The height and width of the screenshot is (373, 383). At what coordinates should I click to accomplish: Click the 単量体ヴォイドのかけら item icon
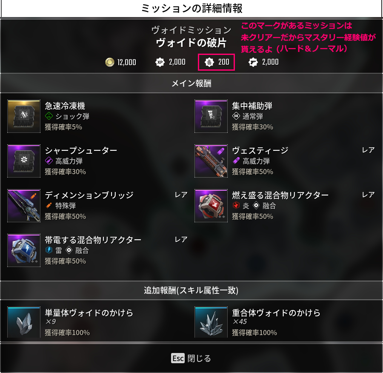coord(24,322)
